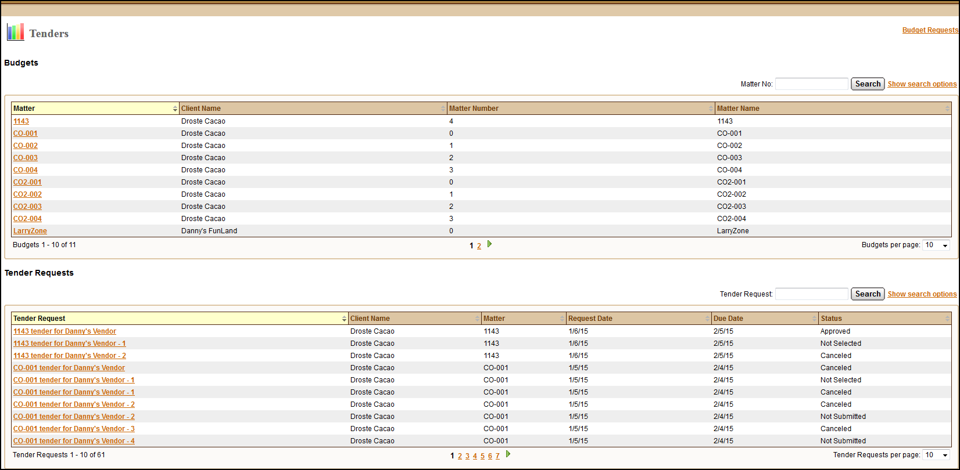Open matter CO-003 budget
This screenshot has height=470, width=960.
pyautogui.click(x=26, y=158)
